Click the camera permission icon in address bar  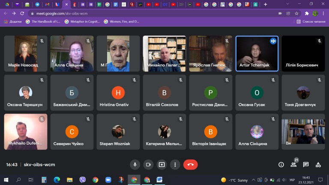tap(280, 13)
